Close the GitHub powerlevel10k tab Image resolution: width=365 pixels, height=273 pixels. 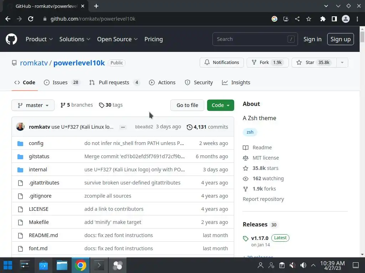83,6
